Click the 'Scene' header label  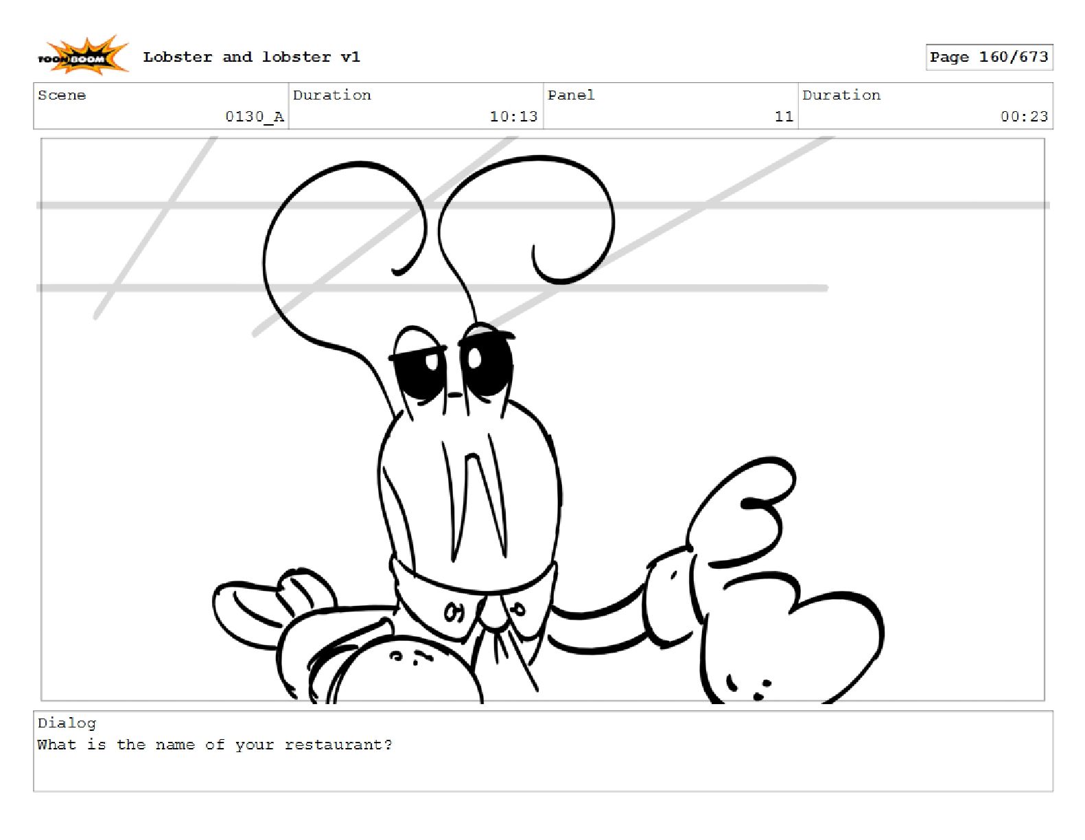click(62, 95)
